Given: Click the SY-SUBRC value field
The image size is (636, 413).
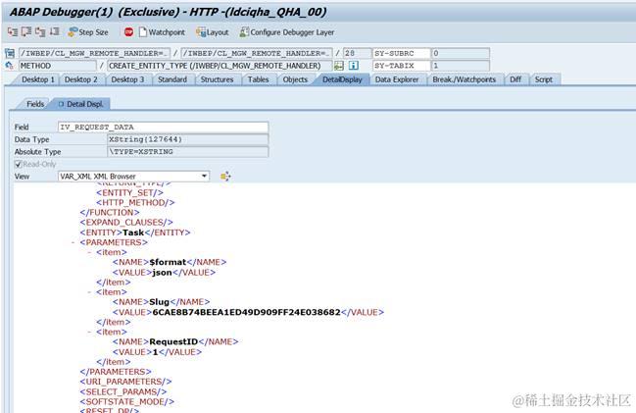Looking at the screenshot, I should tap(461, 53).
